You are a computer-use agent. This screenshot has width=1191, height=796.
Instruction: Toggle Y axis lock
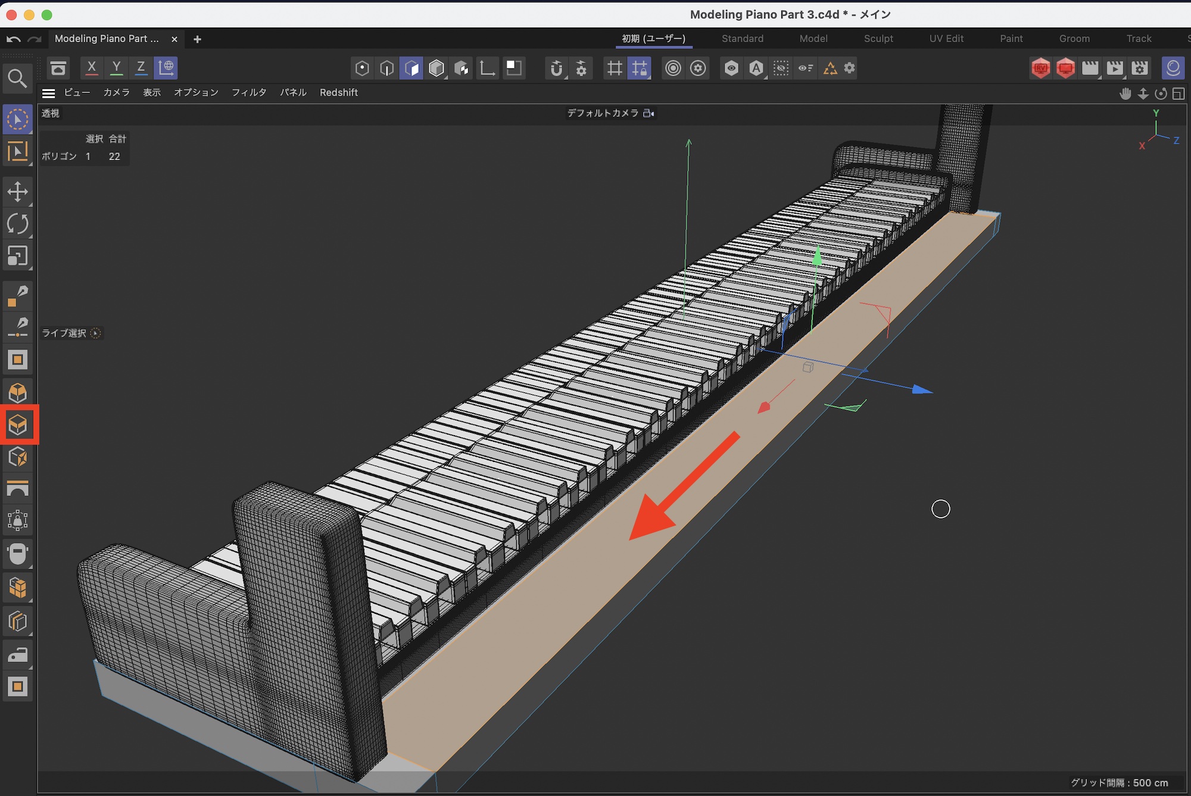pyautogui.click(x=116, y=67)
